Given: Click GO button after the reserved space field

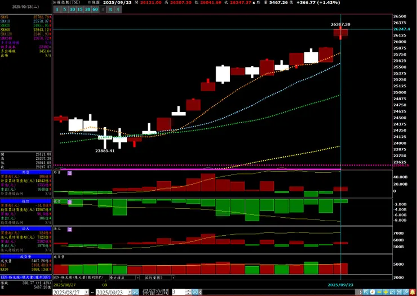Looking at the screenshot, I should [195, 292].
